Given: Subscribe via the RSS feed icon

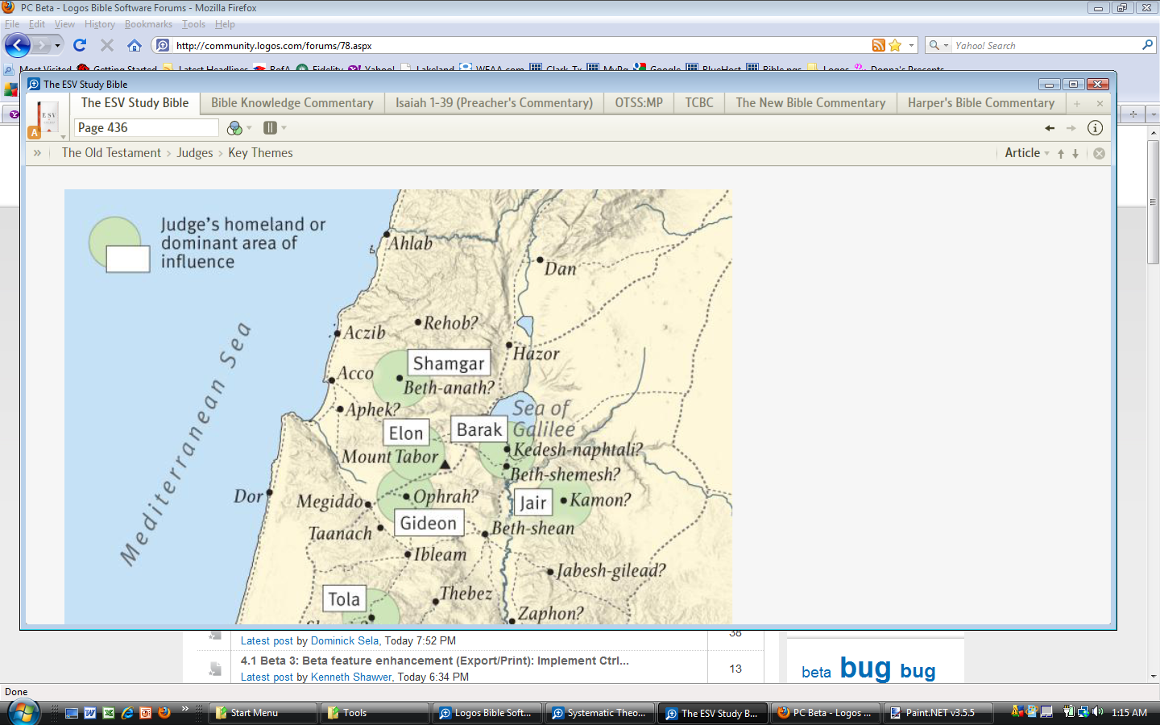Looking at the screenshot, I should 879,45.
